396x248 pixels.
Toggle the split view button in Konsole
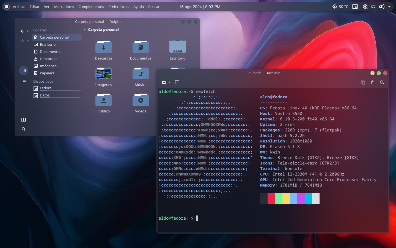click(x=177, y=82)
